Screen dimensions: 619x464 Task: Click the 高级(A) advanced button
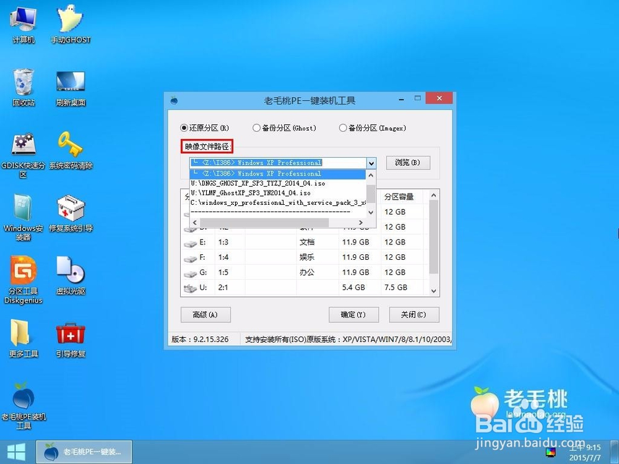[x=206, y=315]
